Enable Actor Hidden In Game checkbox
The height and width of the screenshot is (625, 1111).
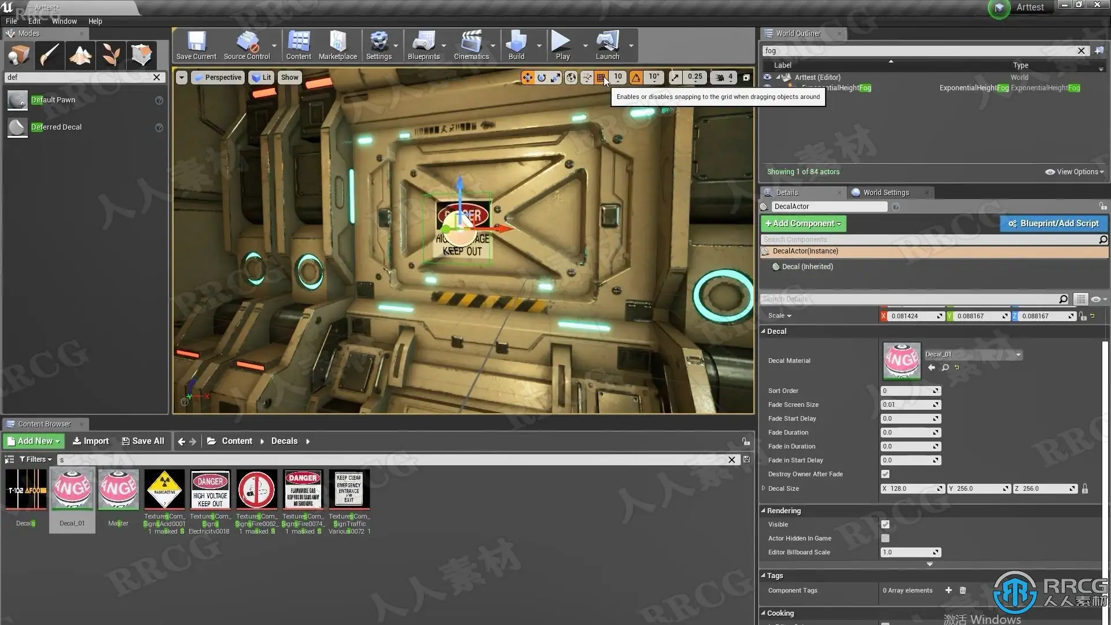[x=885, y=538]
